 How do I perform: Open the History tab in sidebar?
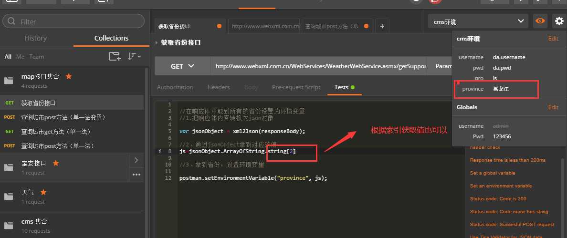coord(35,38)
